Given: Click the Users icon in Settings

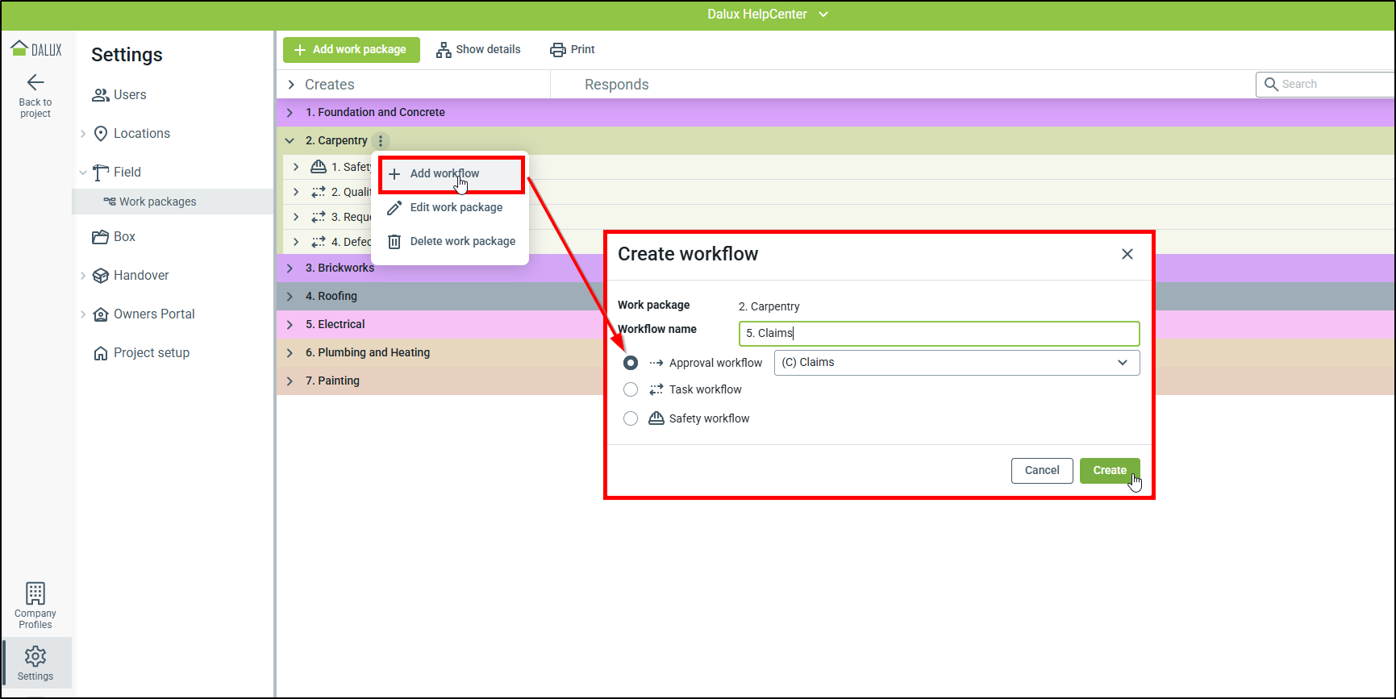Looking at the screenshot, I should tap(101, 95).
